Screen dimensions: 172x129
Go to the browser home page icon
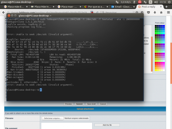pyautogui.click(x=161, y=12)
